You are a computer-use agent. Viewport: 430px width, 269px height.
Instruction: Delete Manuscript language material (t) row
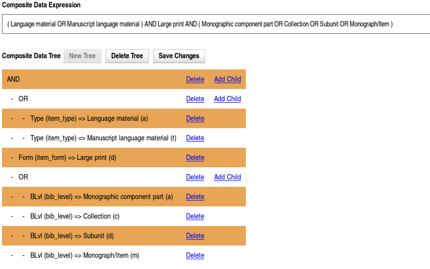[x=195, y=138]
